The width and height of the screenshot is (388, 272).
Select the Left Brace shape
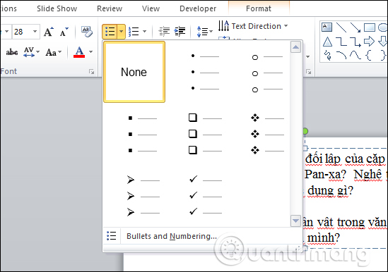pyautogui.click(x=368, y=55)
